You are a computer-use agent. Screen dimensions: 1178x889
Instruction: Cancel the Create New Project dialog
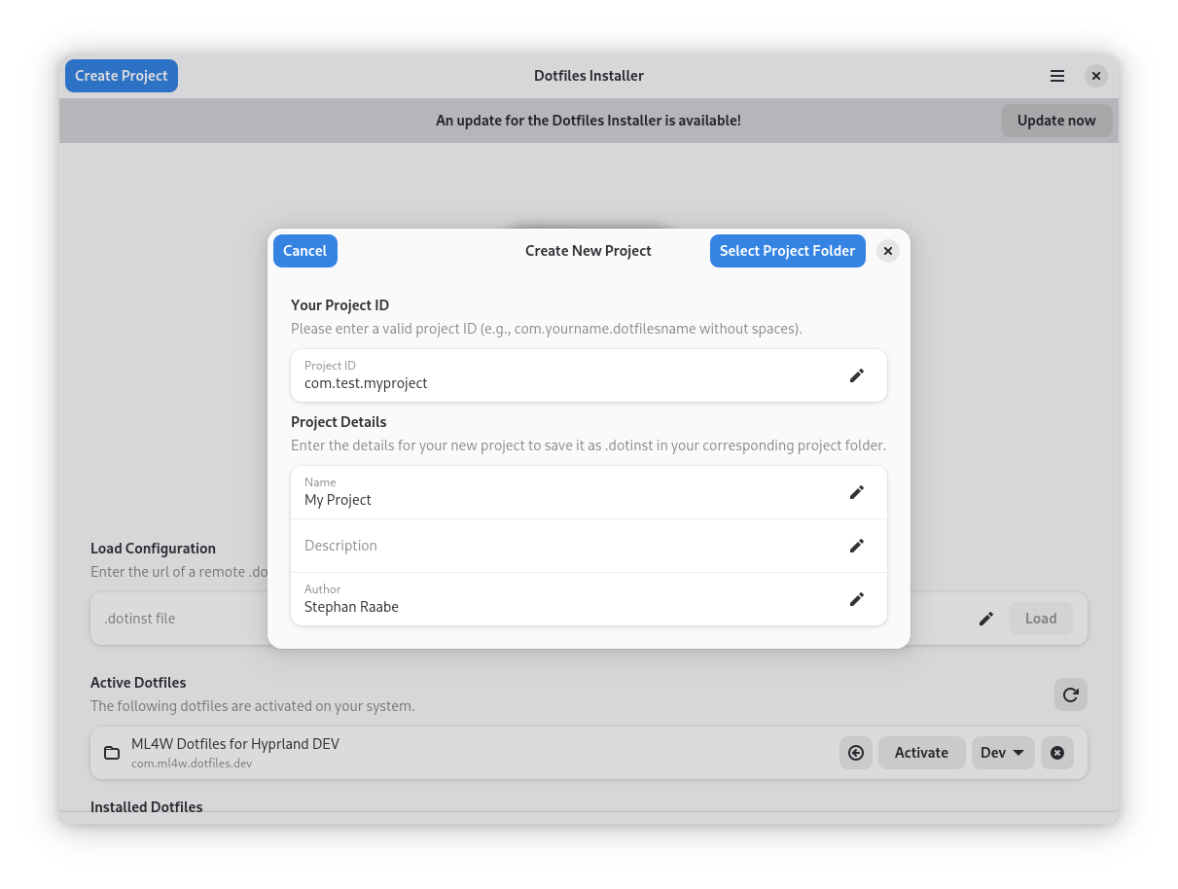tap(304, 251)
